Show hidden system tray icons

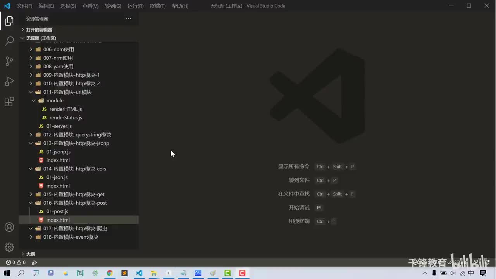[425, 273]
